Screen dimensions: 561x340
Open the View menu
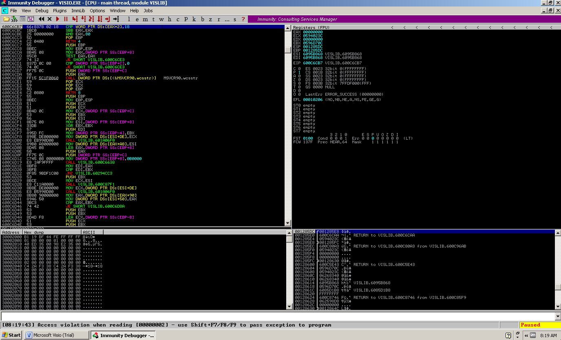(26, 11)
